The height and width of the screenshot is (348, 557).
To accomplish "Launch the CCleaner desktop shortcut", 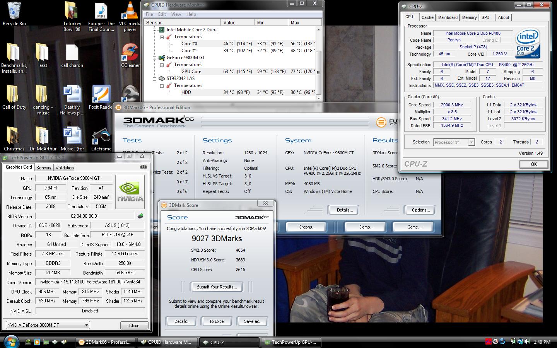I will [x=130, y=56].
